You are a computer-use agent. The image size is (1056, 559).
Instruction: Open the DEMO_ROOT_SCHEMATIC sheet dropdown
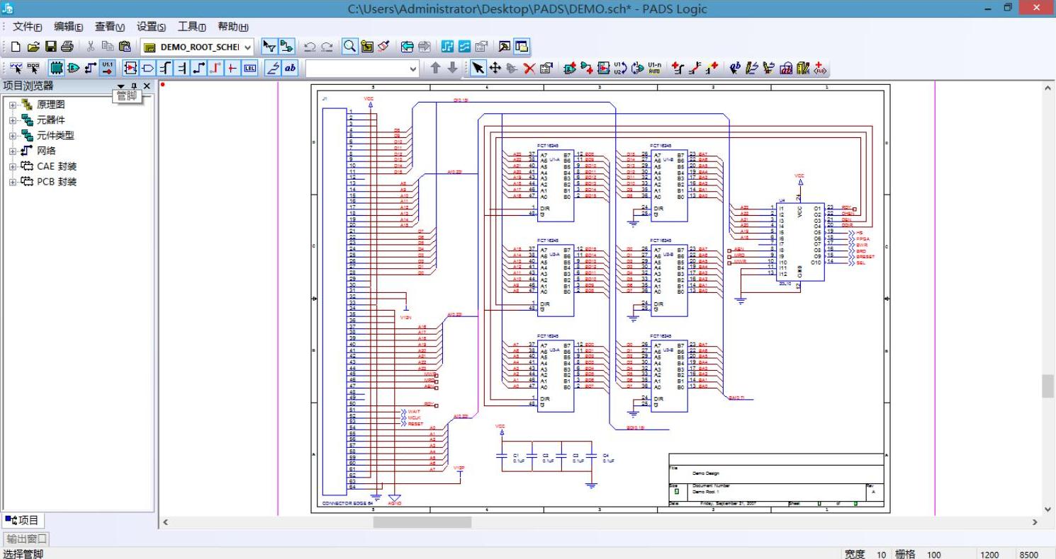tap(247, 47)
